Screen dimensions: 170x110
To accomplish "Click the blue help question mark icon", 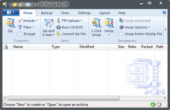I will [164, 12].
